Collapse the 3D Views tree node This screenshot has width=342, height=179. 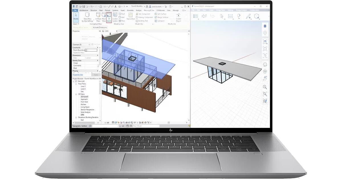coord(76,94)
